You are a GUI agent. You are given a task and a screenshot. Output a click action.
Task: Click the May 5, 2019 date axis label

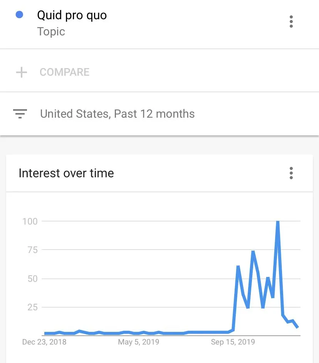tap(139, 342)
